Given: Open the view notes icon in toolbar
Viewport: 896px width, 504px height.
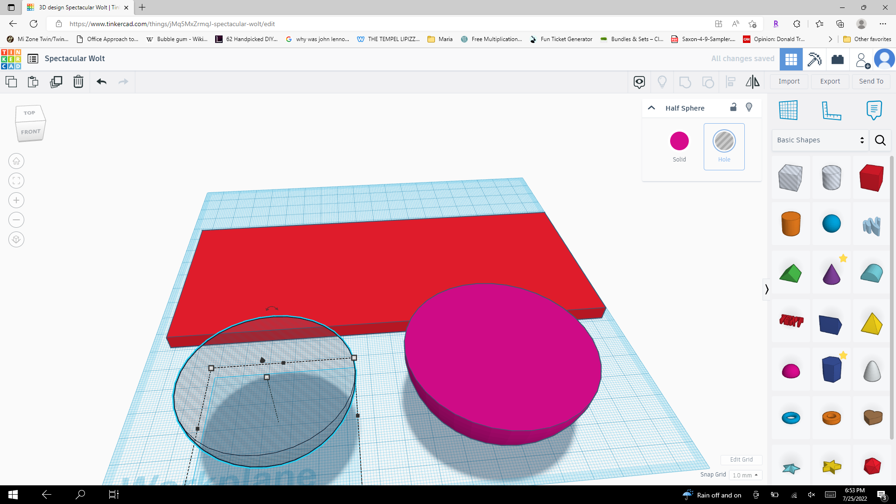Looking at the screenshot, I should click(x=639, y=82).
